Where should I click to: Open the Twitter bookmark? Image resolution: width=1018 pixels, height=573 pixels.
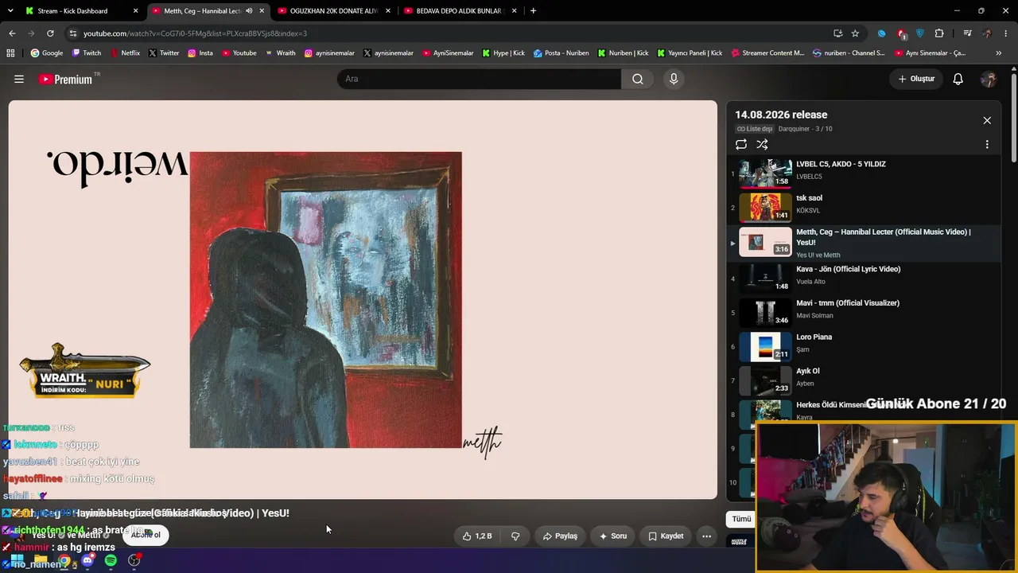pos(163,53)
